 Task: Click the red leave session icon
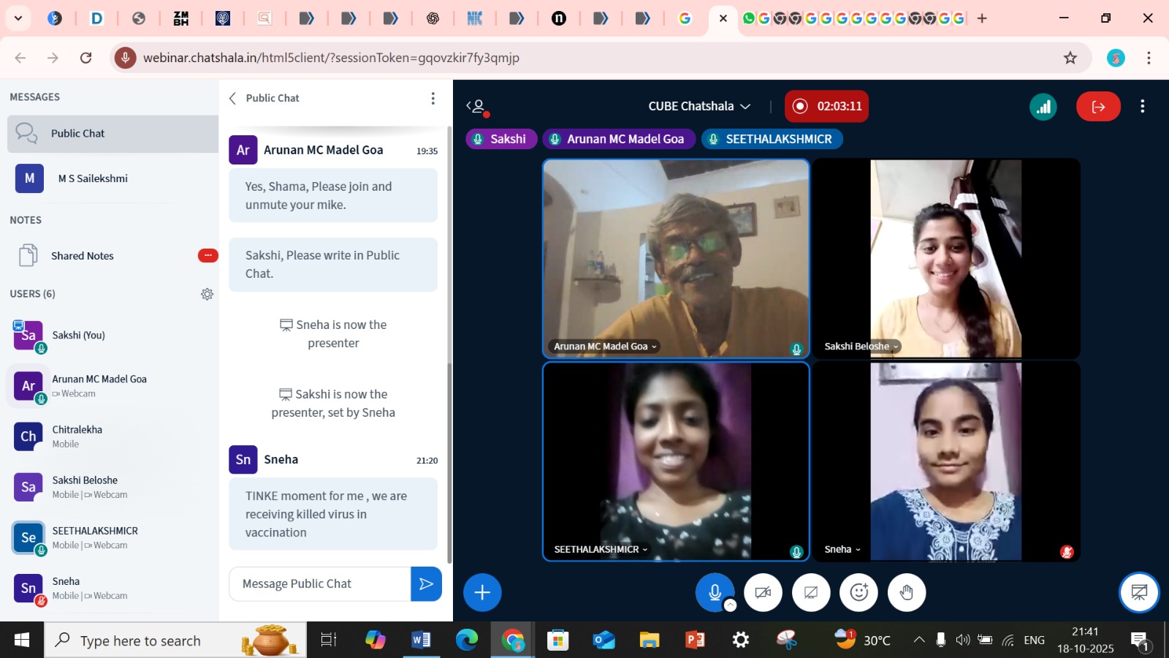click(1097, 107)
